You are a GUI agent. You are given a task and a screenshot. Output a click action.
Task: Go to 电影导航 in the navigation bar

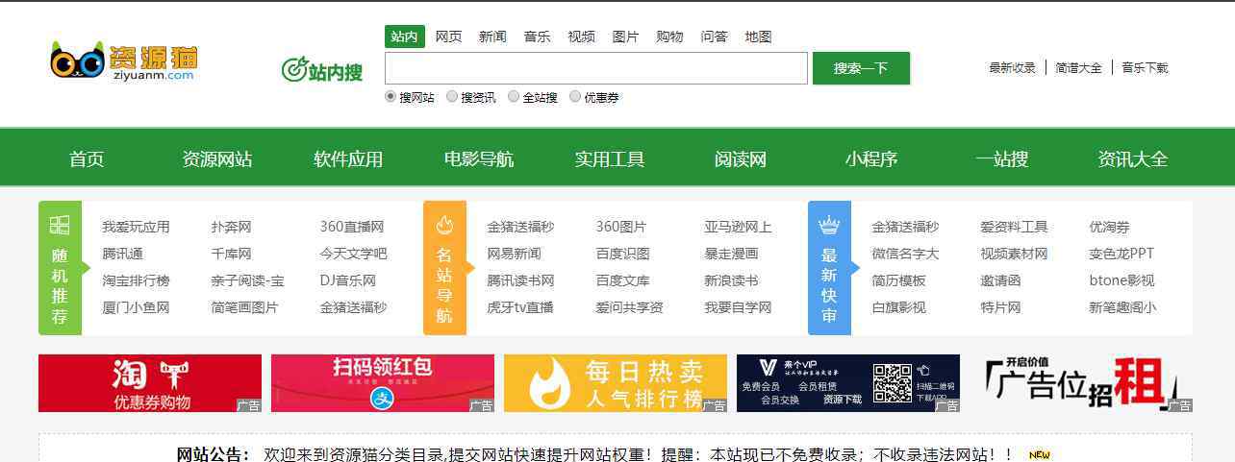point(479,159)
